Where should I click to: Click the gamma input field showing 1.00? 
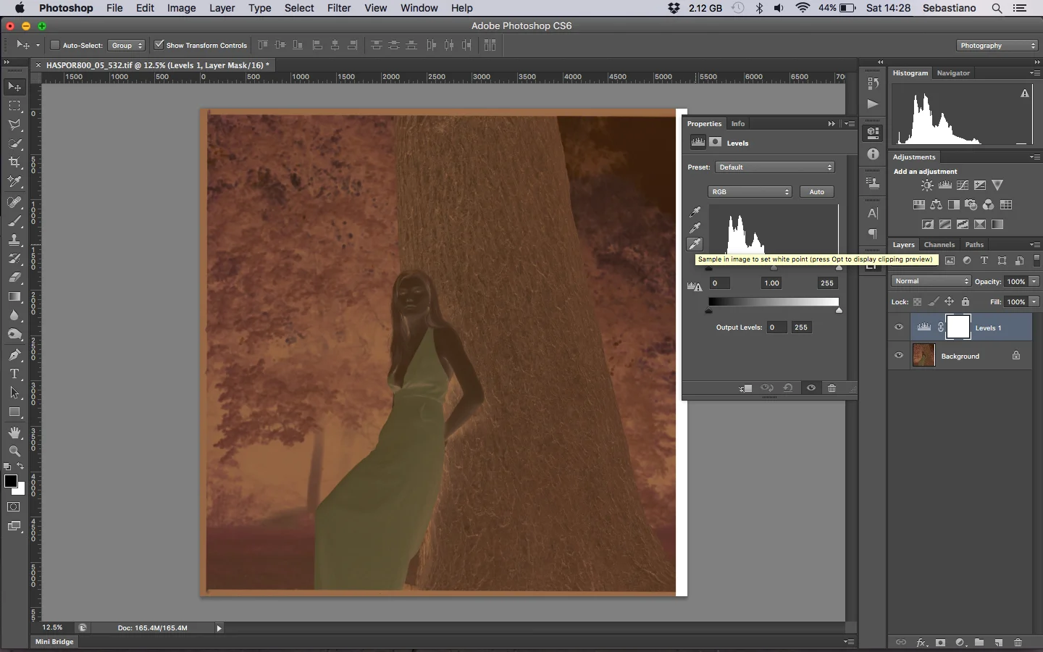point(772,283)
